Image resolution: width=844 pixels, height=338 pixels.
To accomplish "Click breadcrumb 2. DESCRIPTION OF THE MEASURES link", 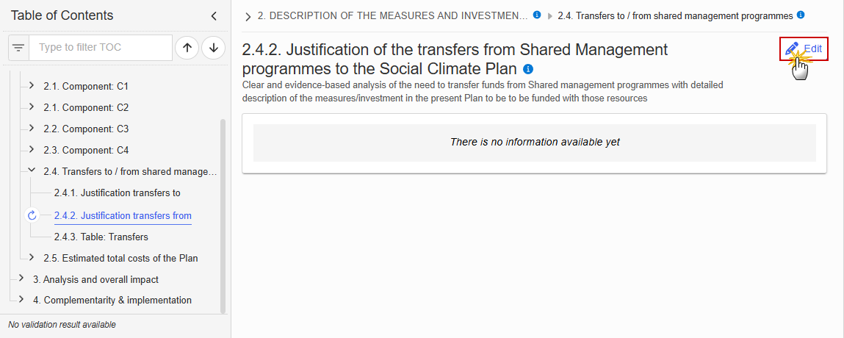I will click(392, 15).
